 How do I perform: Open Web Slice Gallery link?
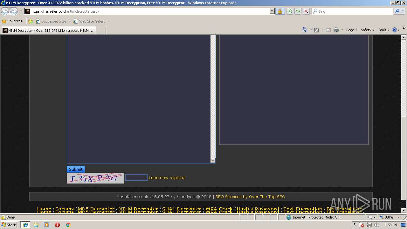coord(91,21)
